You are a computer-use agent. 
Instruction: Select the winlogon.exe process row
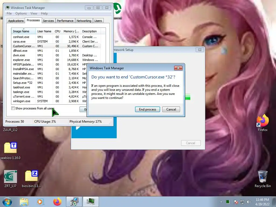click(x=49, y=101)
